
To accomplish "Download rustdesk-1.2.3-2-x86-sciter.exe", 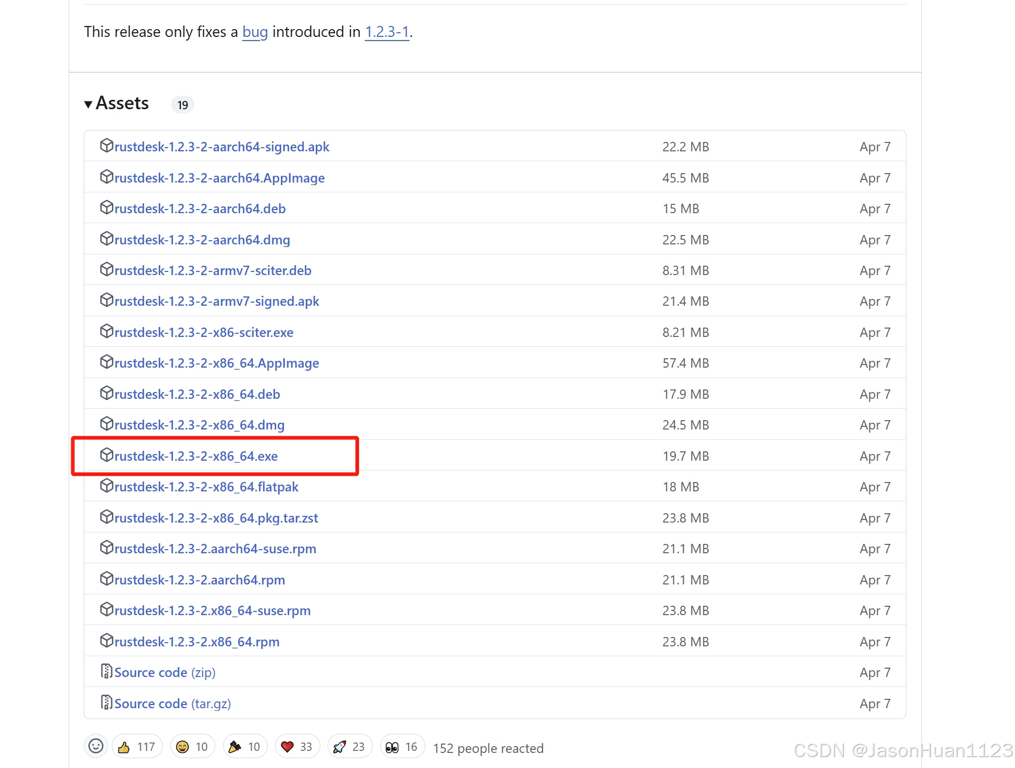I will click(x=204, y=332).
